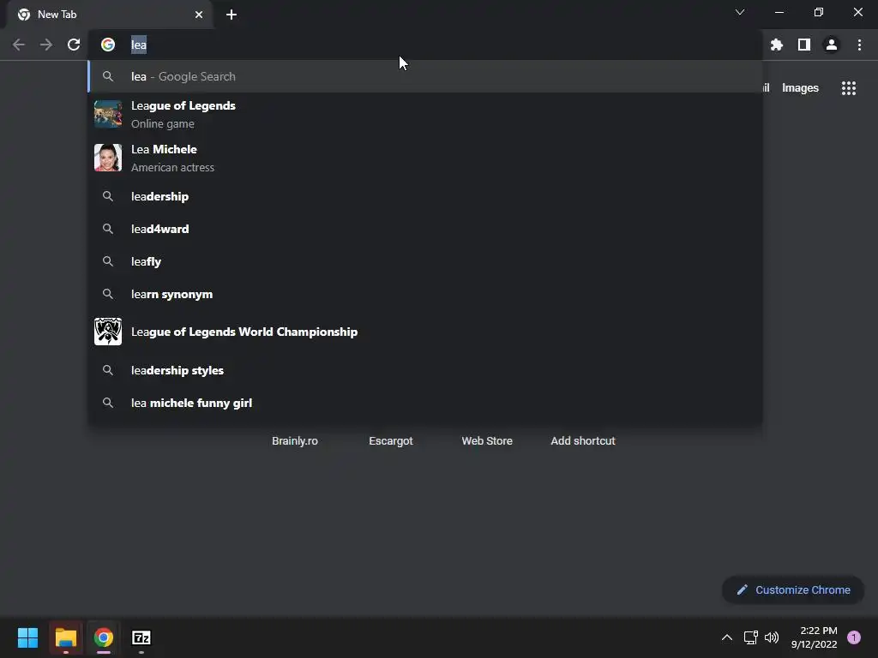
Task: Expand the tab search chevron
Action: click(740, 12)
